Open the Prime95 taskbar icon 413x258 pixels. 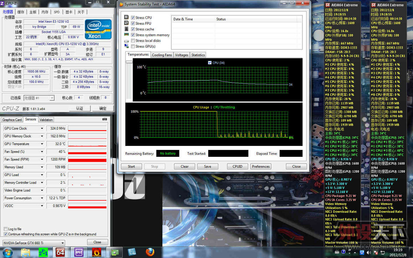pos(43,252)
